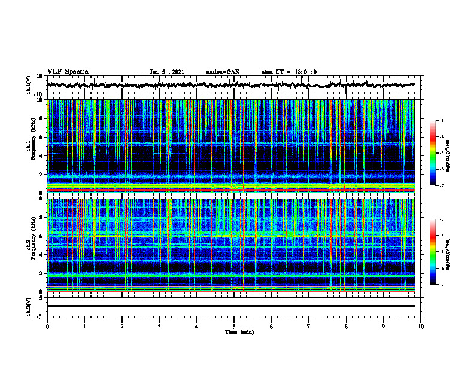Select the "Jan. 5 , 2021" date label
This screenshot has height=366, width=474.
[167, 72]
